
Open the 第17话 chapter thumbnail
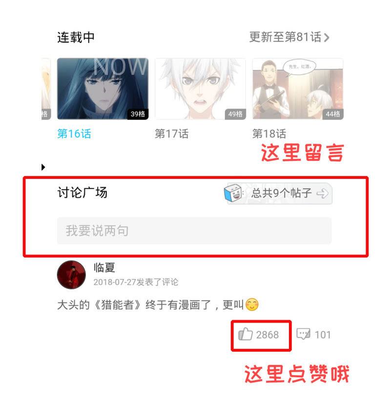(x=200, y=89)
